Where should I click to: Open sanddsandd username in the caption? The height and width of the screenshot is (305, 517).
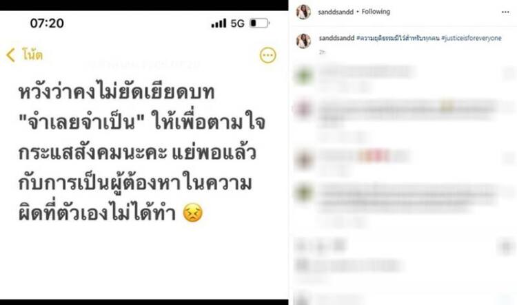click(336, 38)
